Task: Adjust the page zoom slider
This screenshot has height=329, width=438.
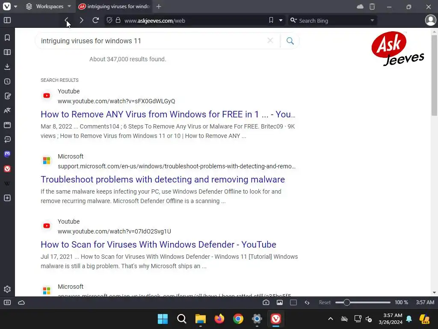Action: coord(363,302)
